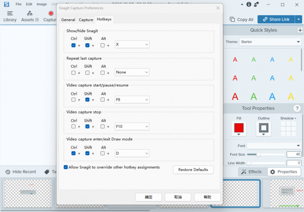Image resolution: width=304 pixels, height=212 pixels.
Task: Click the red Fill color swatch
Action: 239,128
